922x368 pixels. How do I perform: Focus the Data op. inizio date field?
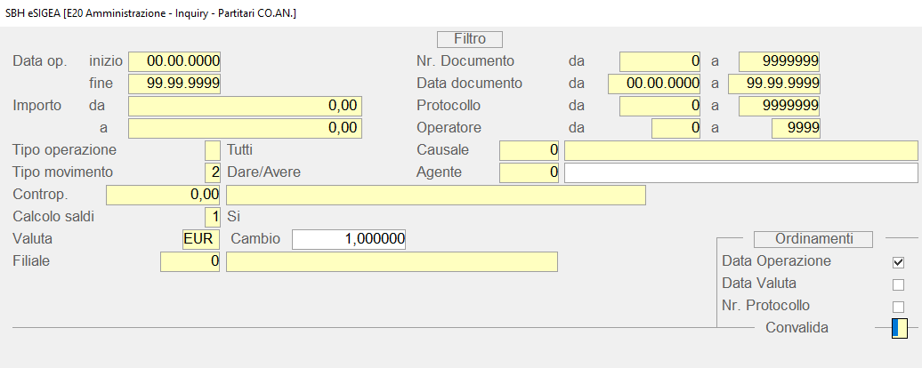[174, 61]
